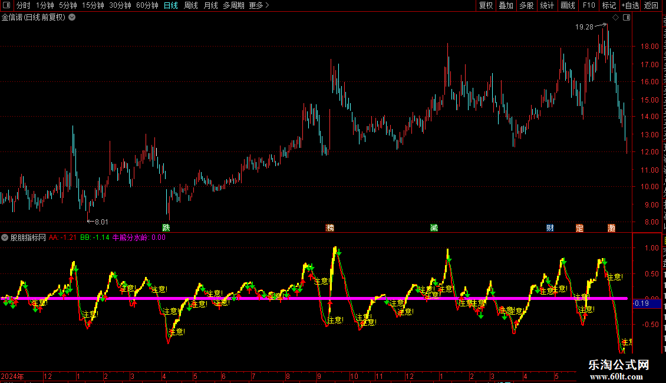Click the 18.00 price axis label

click(x=649, y=47)
